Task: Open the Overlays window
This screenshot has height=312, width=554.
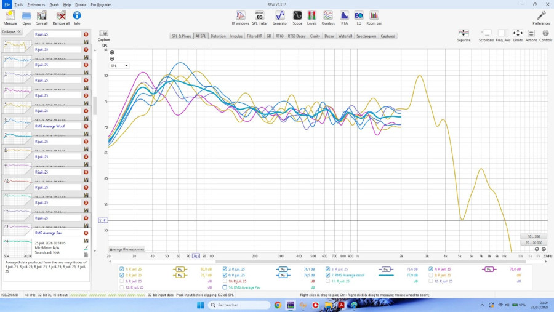Action: (x=328, y=18)
